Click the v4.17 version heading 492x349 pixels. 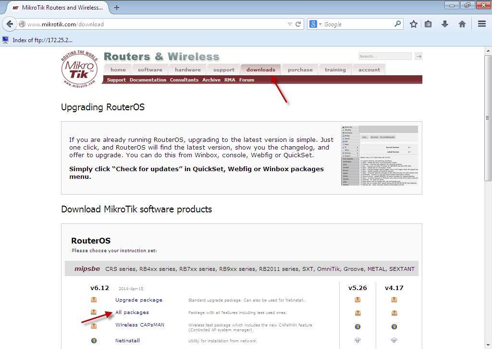(x=394, y=288)
